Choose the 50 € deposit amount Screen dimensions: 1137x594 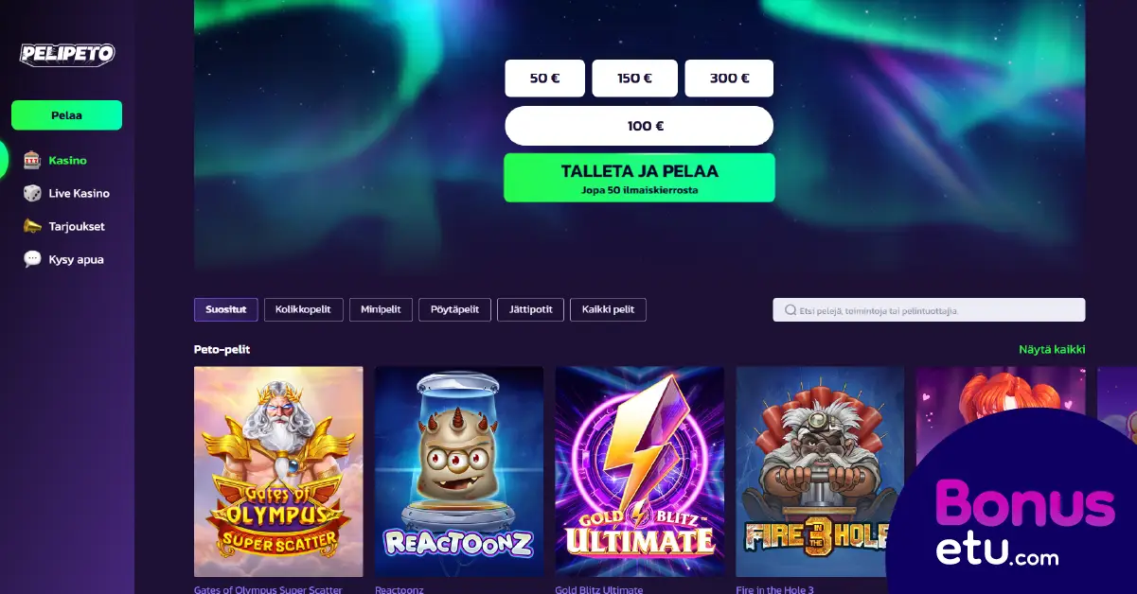point(544,79)
